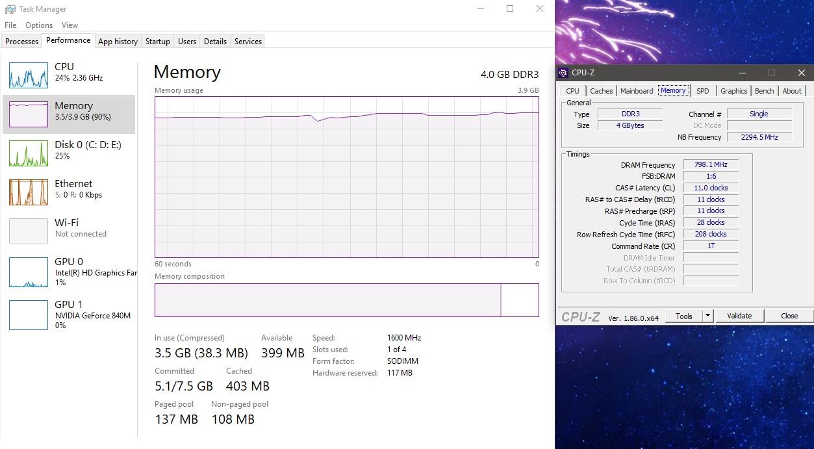Open Ethernet performance graph thumbnail
The height and width of the screenshot is (449, 814).
[29, 192]
